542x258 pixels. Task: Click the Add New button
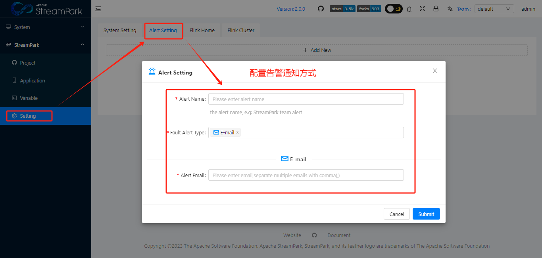pos(317,50)
